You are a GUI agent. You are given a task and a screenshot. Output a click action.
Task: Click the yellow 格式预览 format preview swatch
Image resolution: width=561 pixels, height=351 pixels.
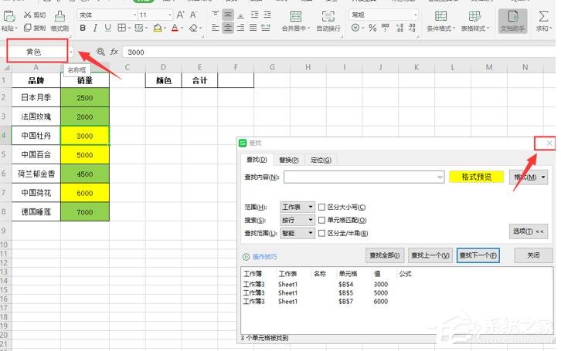[x=476, y=177]
